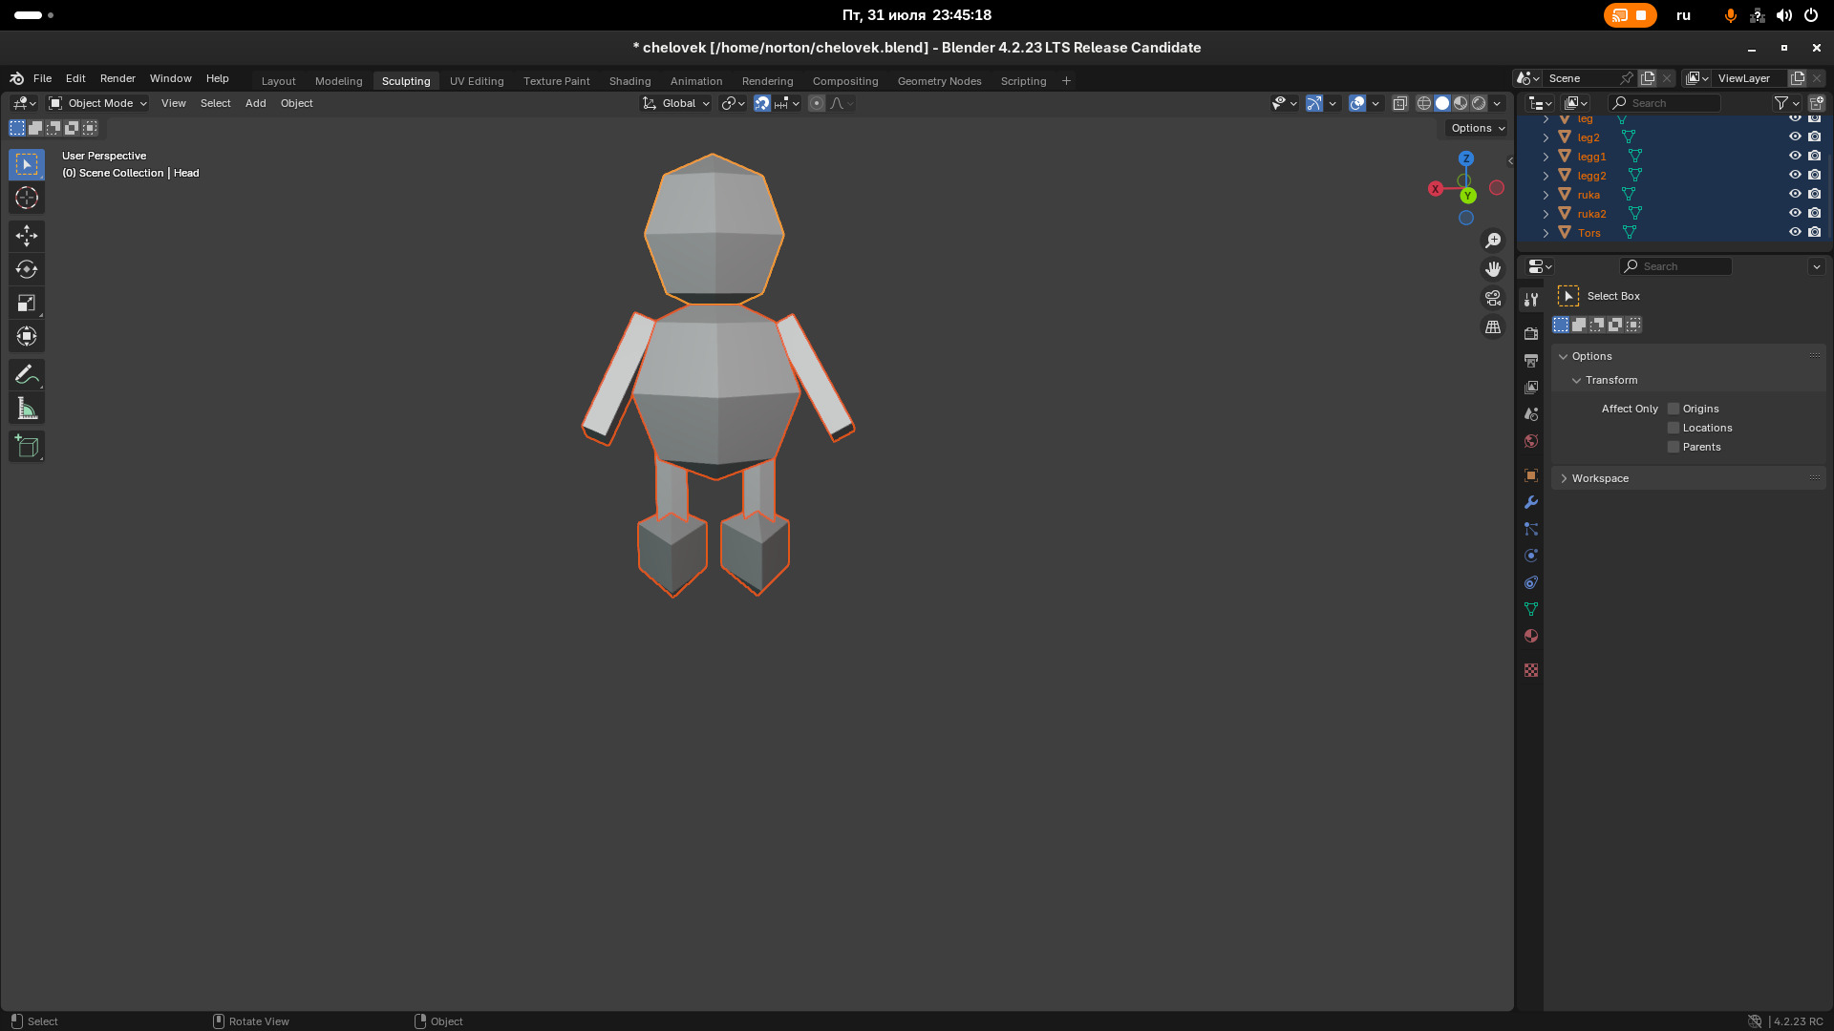Enable Affect Only Locations checkbox
Screen dimensions: 1834x1031
[x=1674, y=428]
